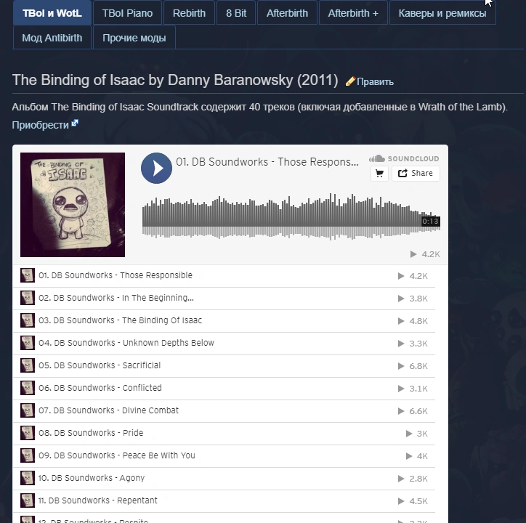This screenshot has height=523, width=526.
Task: Select the Rebirth tab
Action: [189, 13]
